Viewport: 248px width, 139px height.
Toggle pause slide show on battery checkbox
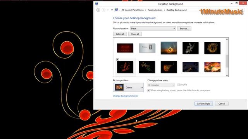coord(148,90)
